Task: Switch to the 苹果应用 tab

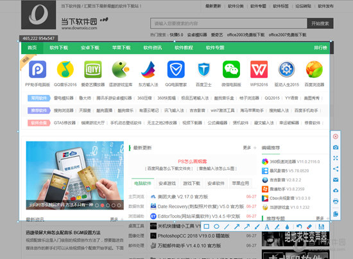Action: 241,184
